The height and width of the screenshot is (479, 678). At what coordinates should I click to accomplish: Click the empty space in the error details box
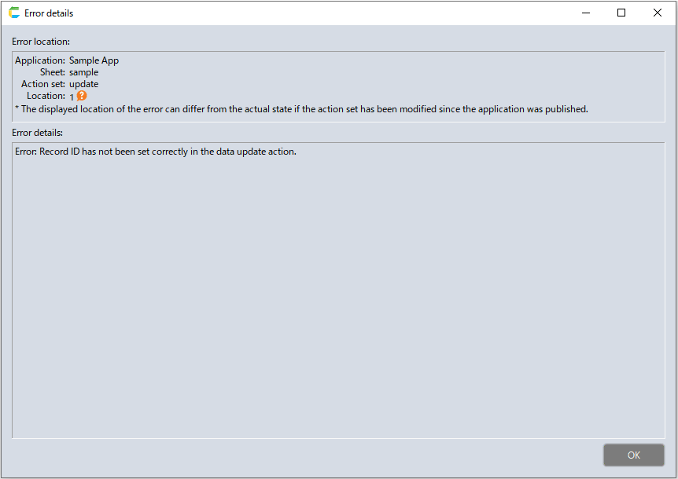(338, 298)
